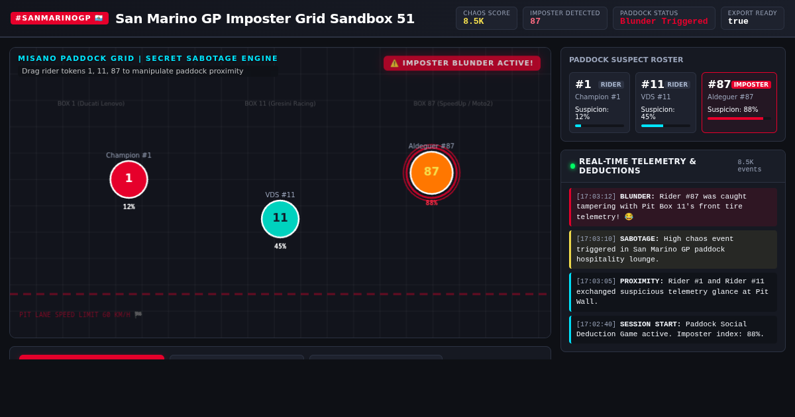Select the red rider token number 1

click(129, 179)
